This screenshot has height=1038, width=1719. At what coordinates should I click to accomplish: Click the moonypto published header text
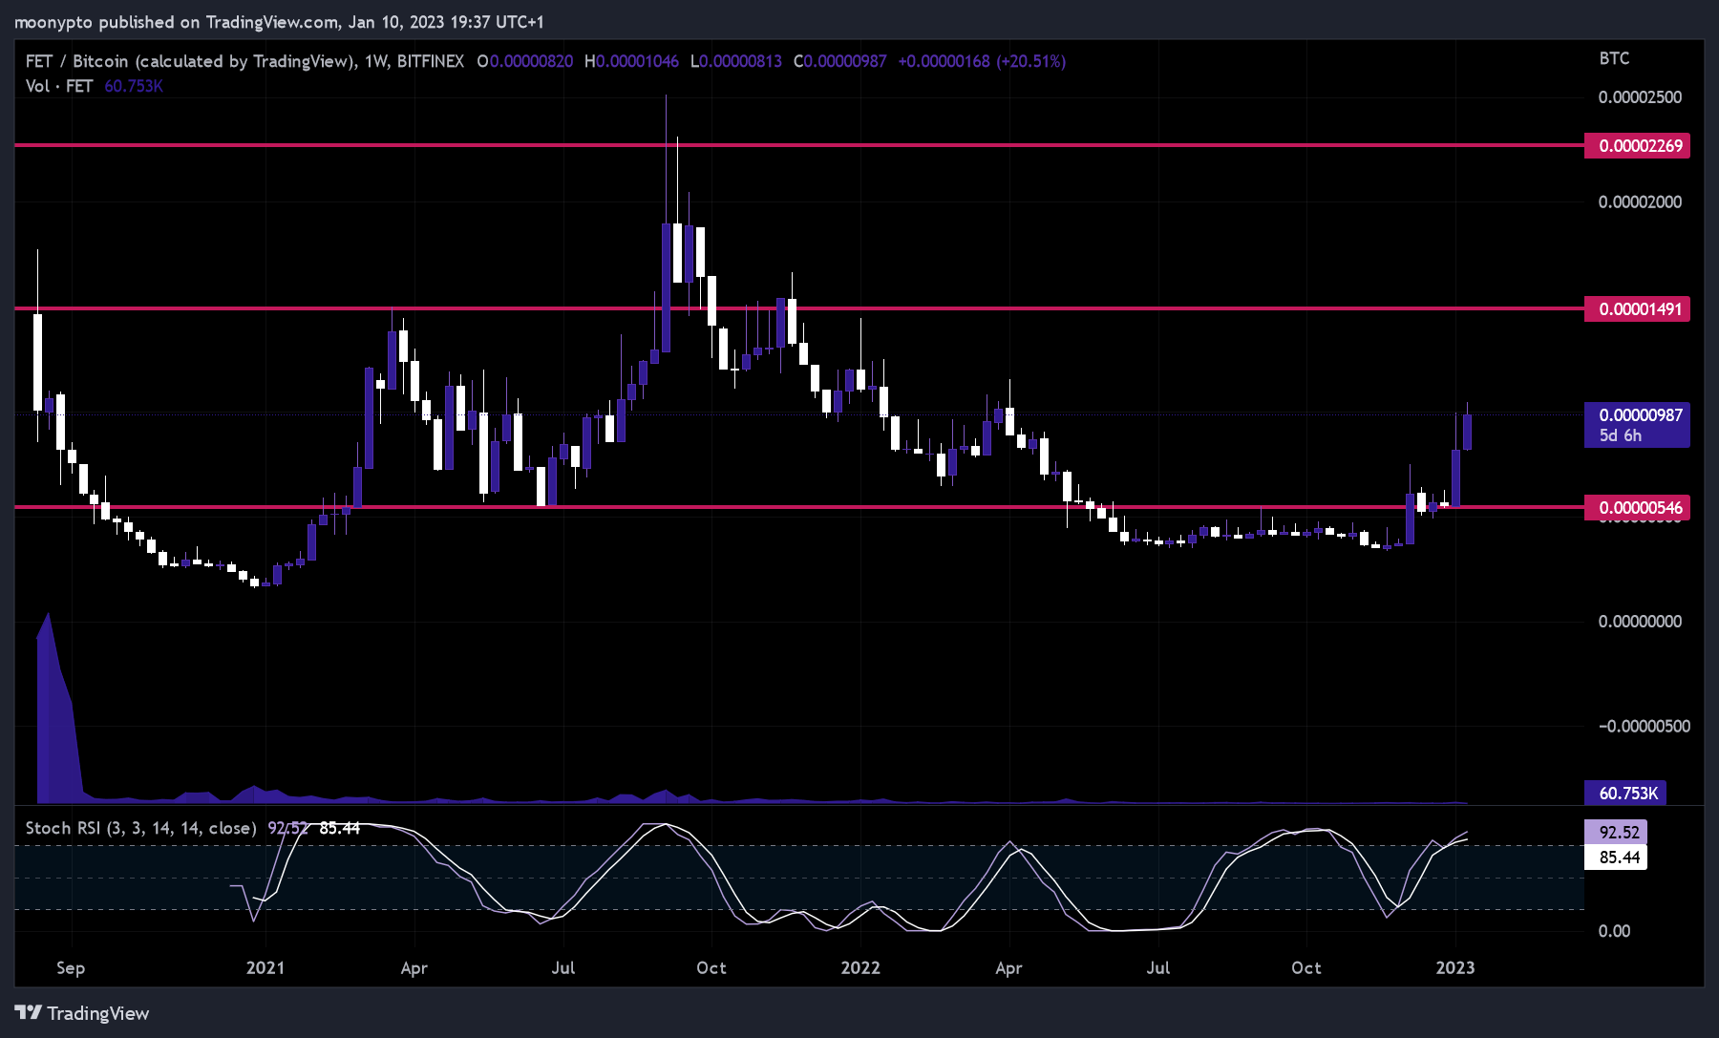pyautogui.click(x=279, y=21)
